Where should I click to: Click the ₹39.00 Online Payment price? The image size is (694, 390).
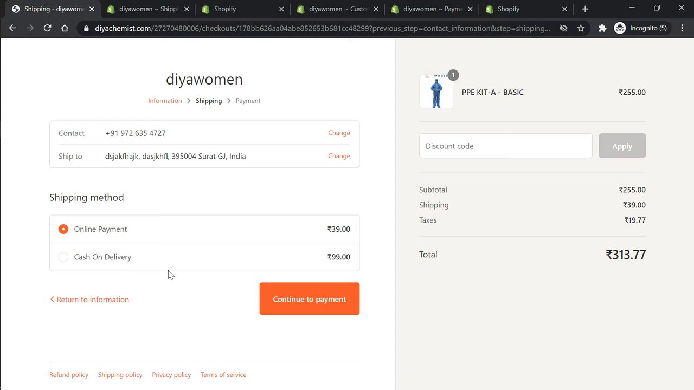coord(339,229)
